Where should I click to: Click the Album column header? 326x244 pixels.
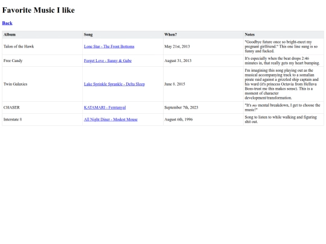42,35
